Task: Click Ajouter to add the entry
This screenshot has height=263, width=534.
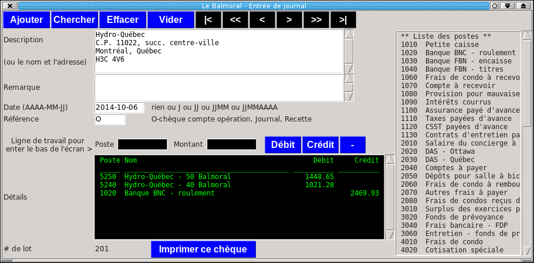Action: tap(26, 20)
